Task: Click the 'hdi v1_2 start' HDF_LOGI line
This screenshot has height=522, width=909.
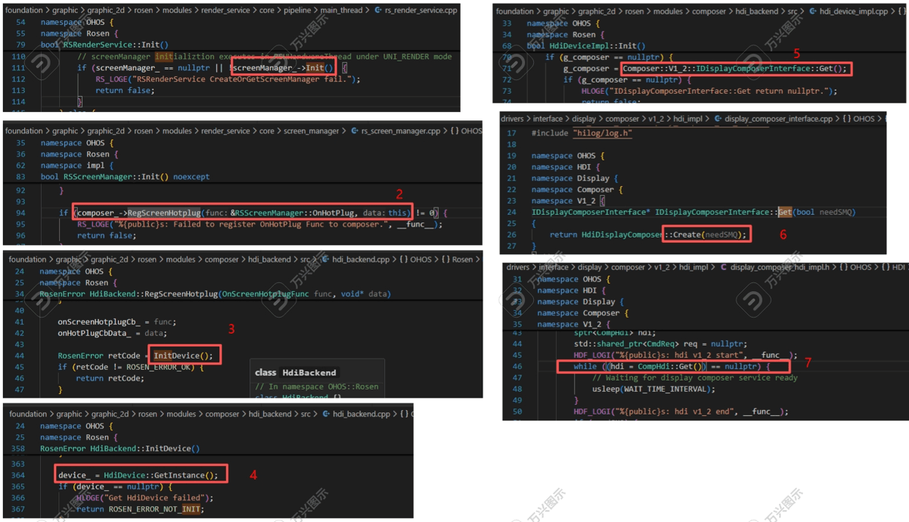Action: pos(686,355)
